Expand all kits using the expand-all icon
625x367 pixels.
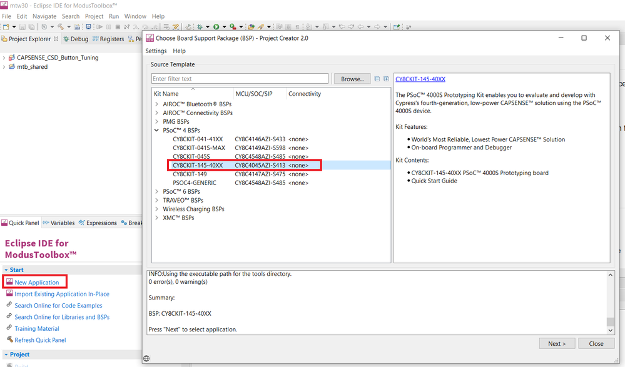click(385, 78)
